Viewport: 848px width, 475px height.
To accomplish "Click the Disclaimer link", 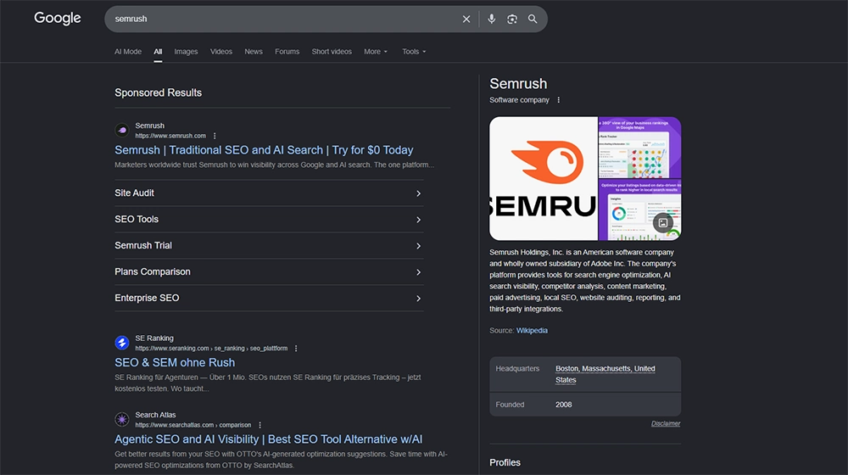I will [666, 423].
